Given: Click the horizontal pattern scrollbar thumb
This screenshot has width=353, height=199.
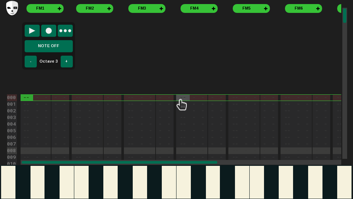Looking at the screenshot, I should (119, 163).
